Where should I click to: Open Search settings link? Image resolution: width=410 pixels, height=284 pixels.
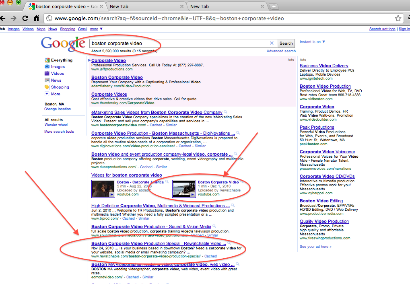[382, 29]
